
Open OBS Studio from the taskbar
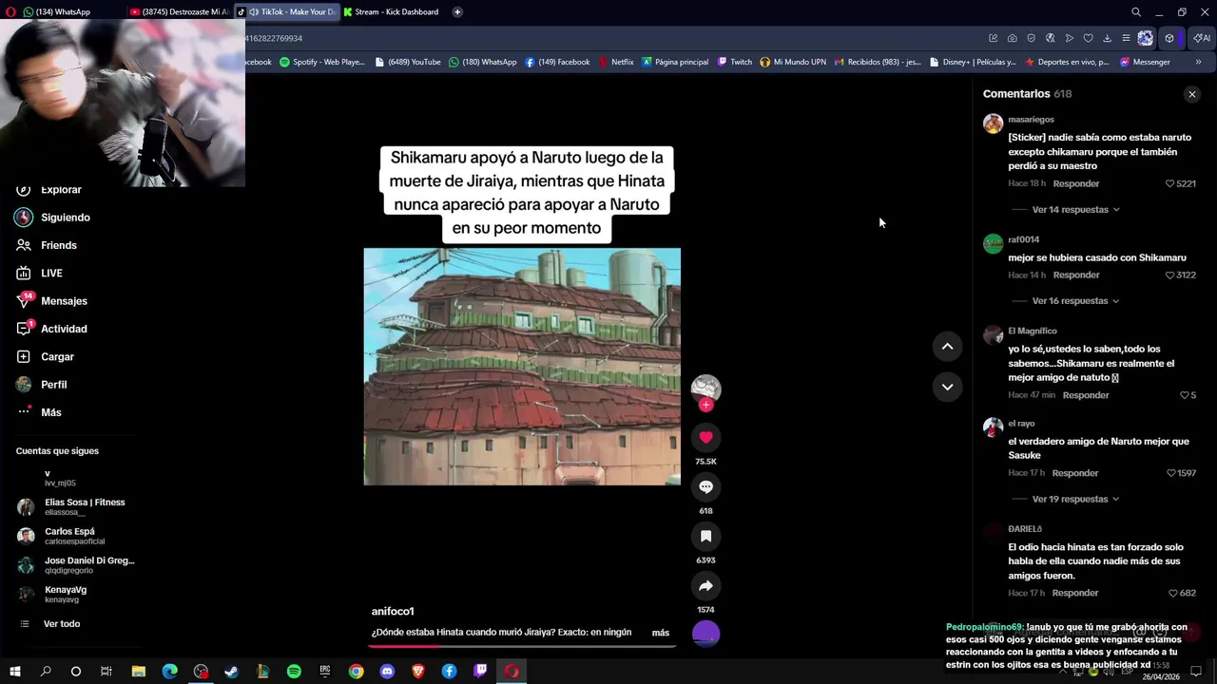[201, 672]
